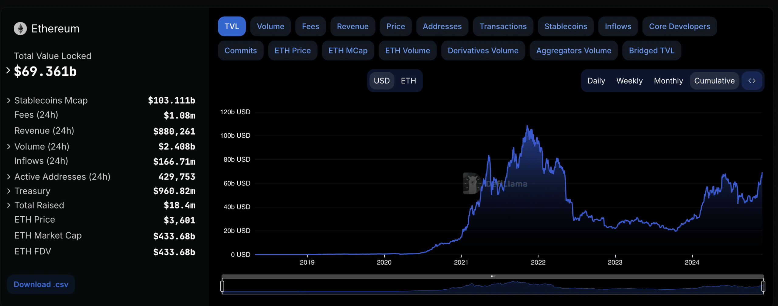Viewport: 778px width, 306px height.
Task: Click the Revenue (24h) value $880,261
Action: [174, 131]
